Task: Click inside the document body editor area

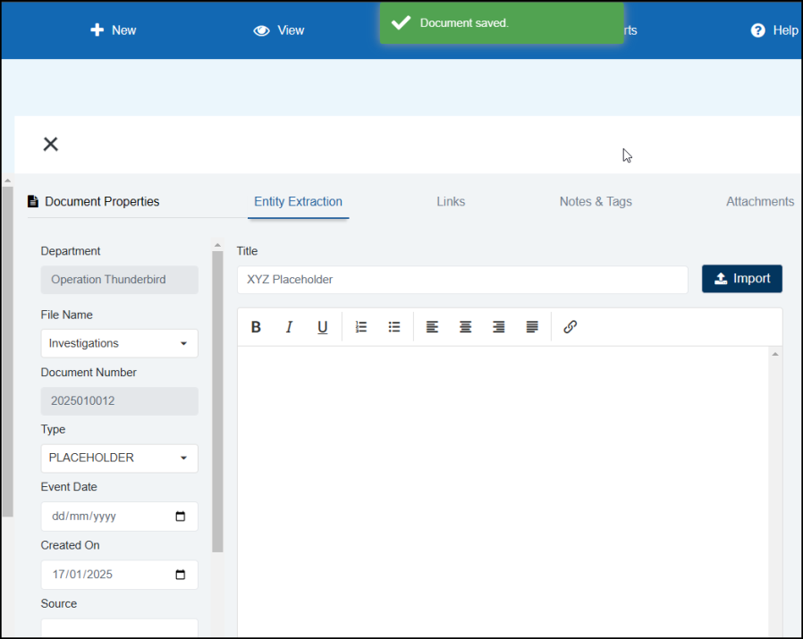Action: point(503,492)
